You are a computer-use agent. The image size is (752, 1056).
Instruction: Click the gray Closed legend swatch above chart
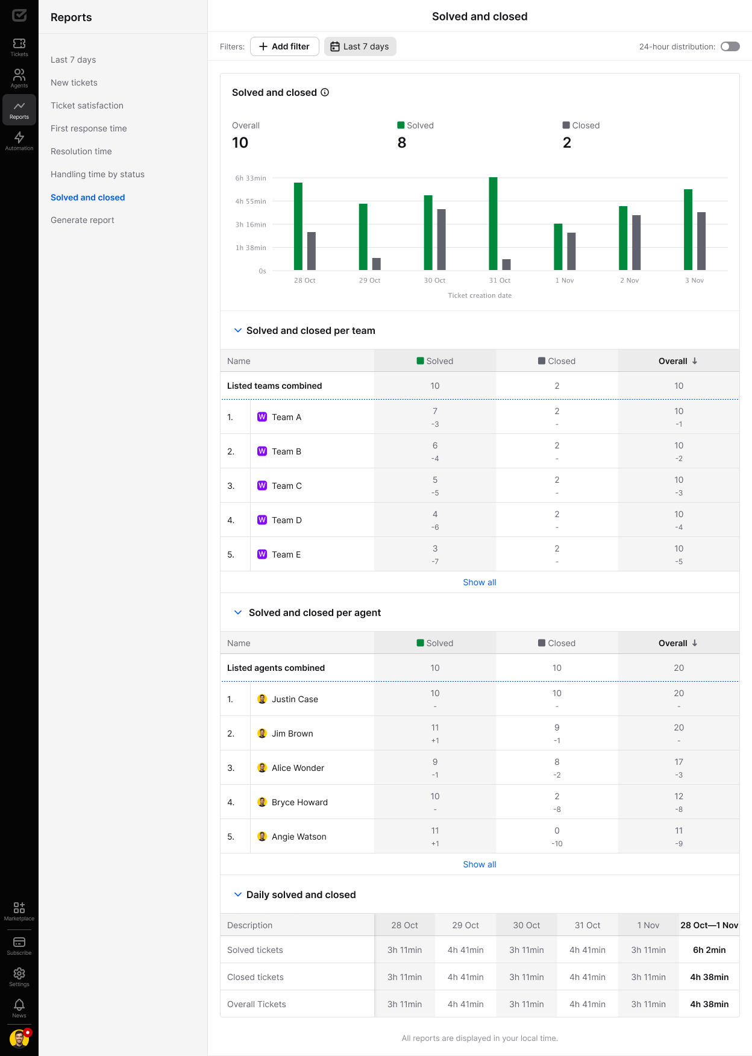click(x=566, y=125)
